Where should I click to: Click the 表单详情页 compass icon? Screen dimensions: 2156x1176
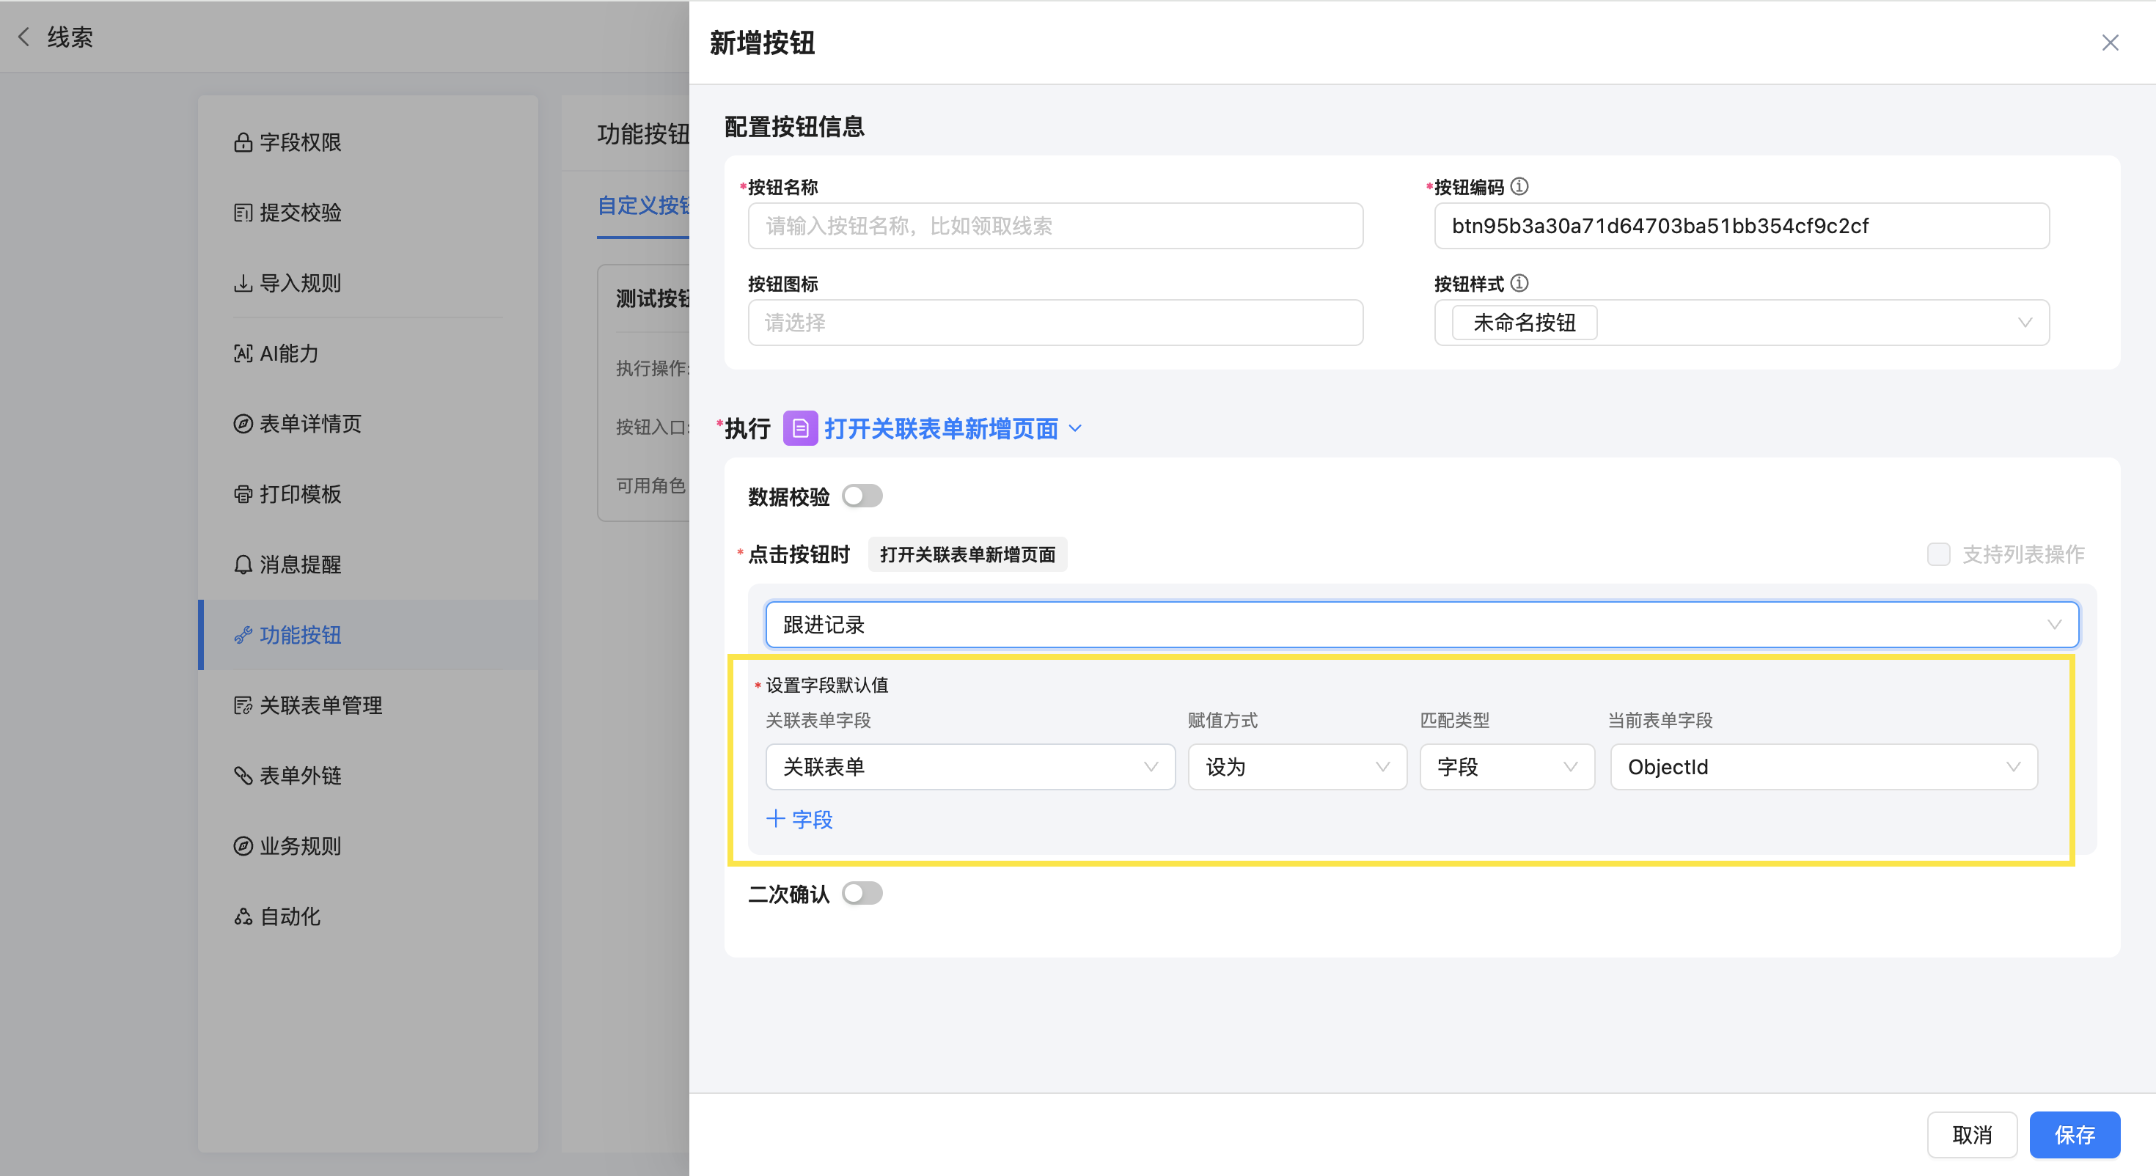[243, 425]
